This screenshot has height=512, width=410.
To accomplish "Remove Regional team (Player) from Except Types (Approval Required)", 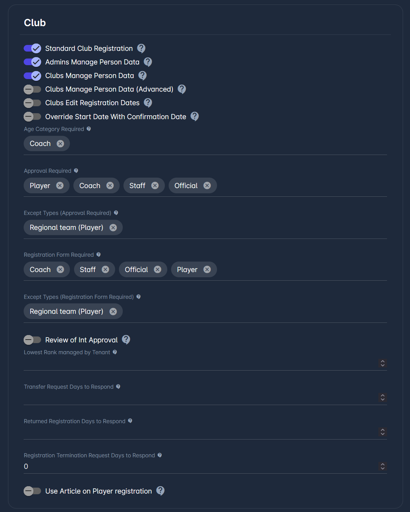I will coord(113,227).
